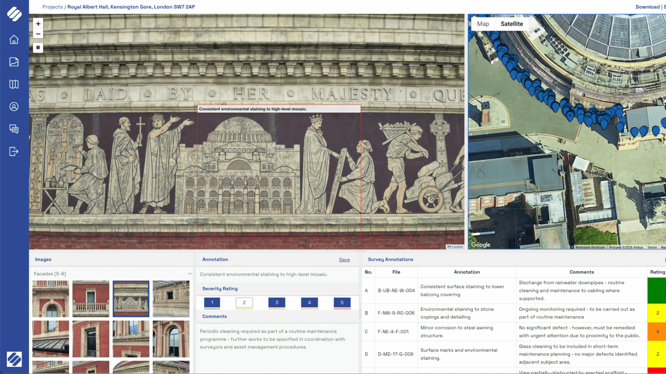Click the Royal Albert Hall project title
This screenshot has height=374, width=666.
pyautogui.click(x=131, y=7)
